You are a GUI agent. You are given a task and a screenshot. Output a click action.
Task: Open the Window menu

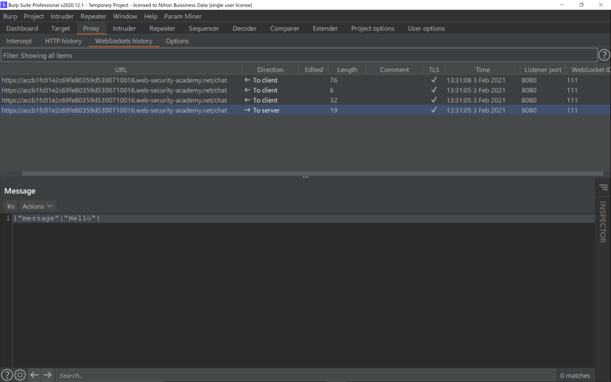pyautogui.click(x=125, y=16)
